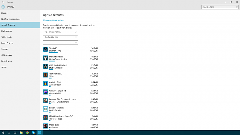The image size is (240, 135).
Task: Select Team Fortress 2 entry text
Action: pyautogui.click(x=56, y=74)
